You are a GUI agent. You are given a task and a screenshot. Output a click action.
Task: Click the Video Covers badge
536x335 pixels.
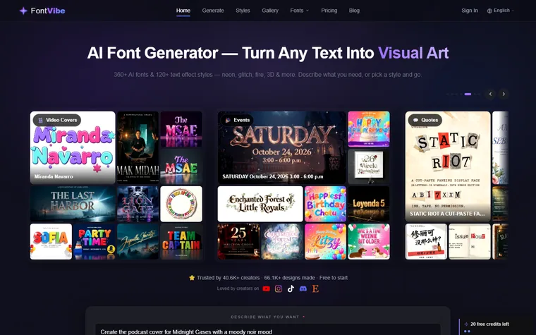[57, 120]
